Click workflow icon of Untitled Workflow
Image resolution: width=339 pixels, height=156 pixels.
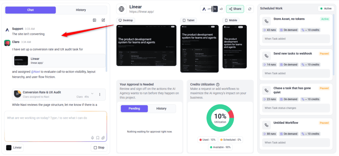pyautogui.click(x=266, y=125)
